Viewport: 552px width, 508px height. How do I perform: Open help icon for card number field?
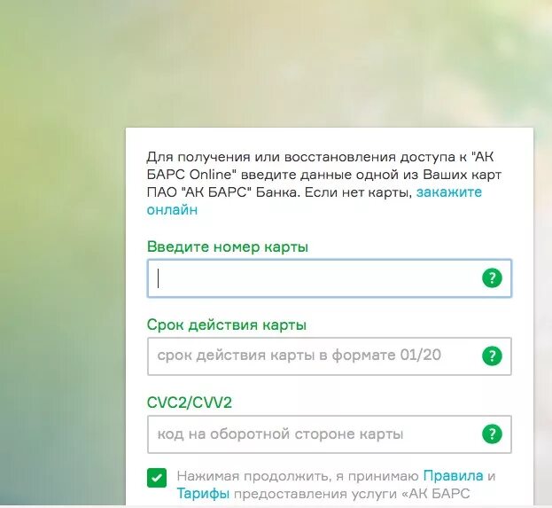point(492,278)
